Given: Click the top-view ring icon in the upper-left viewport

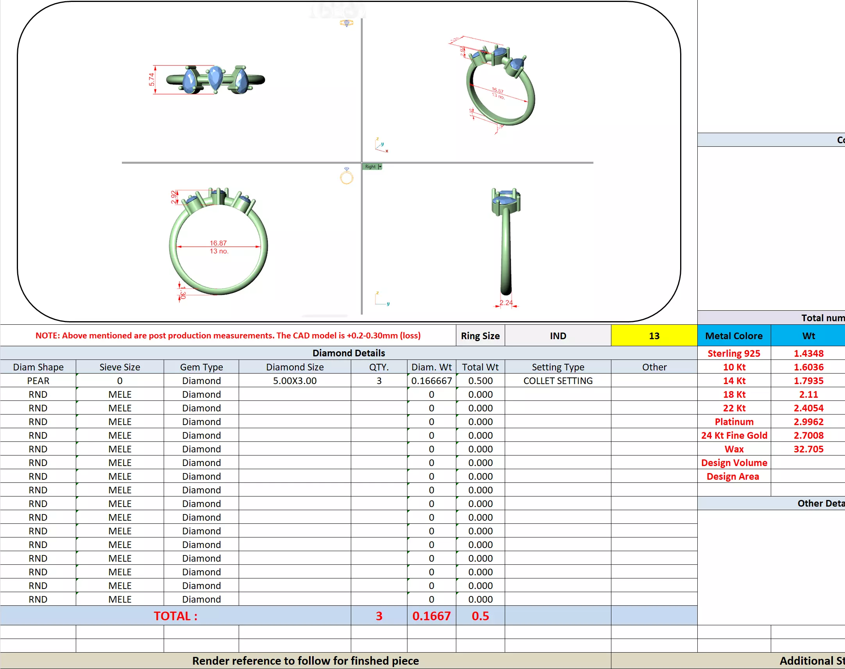Looking at the screenshot, I should click(347, 23).
